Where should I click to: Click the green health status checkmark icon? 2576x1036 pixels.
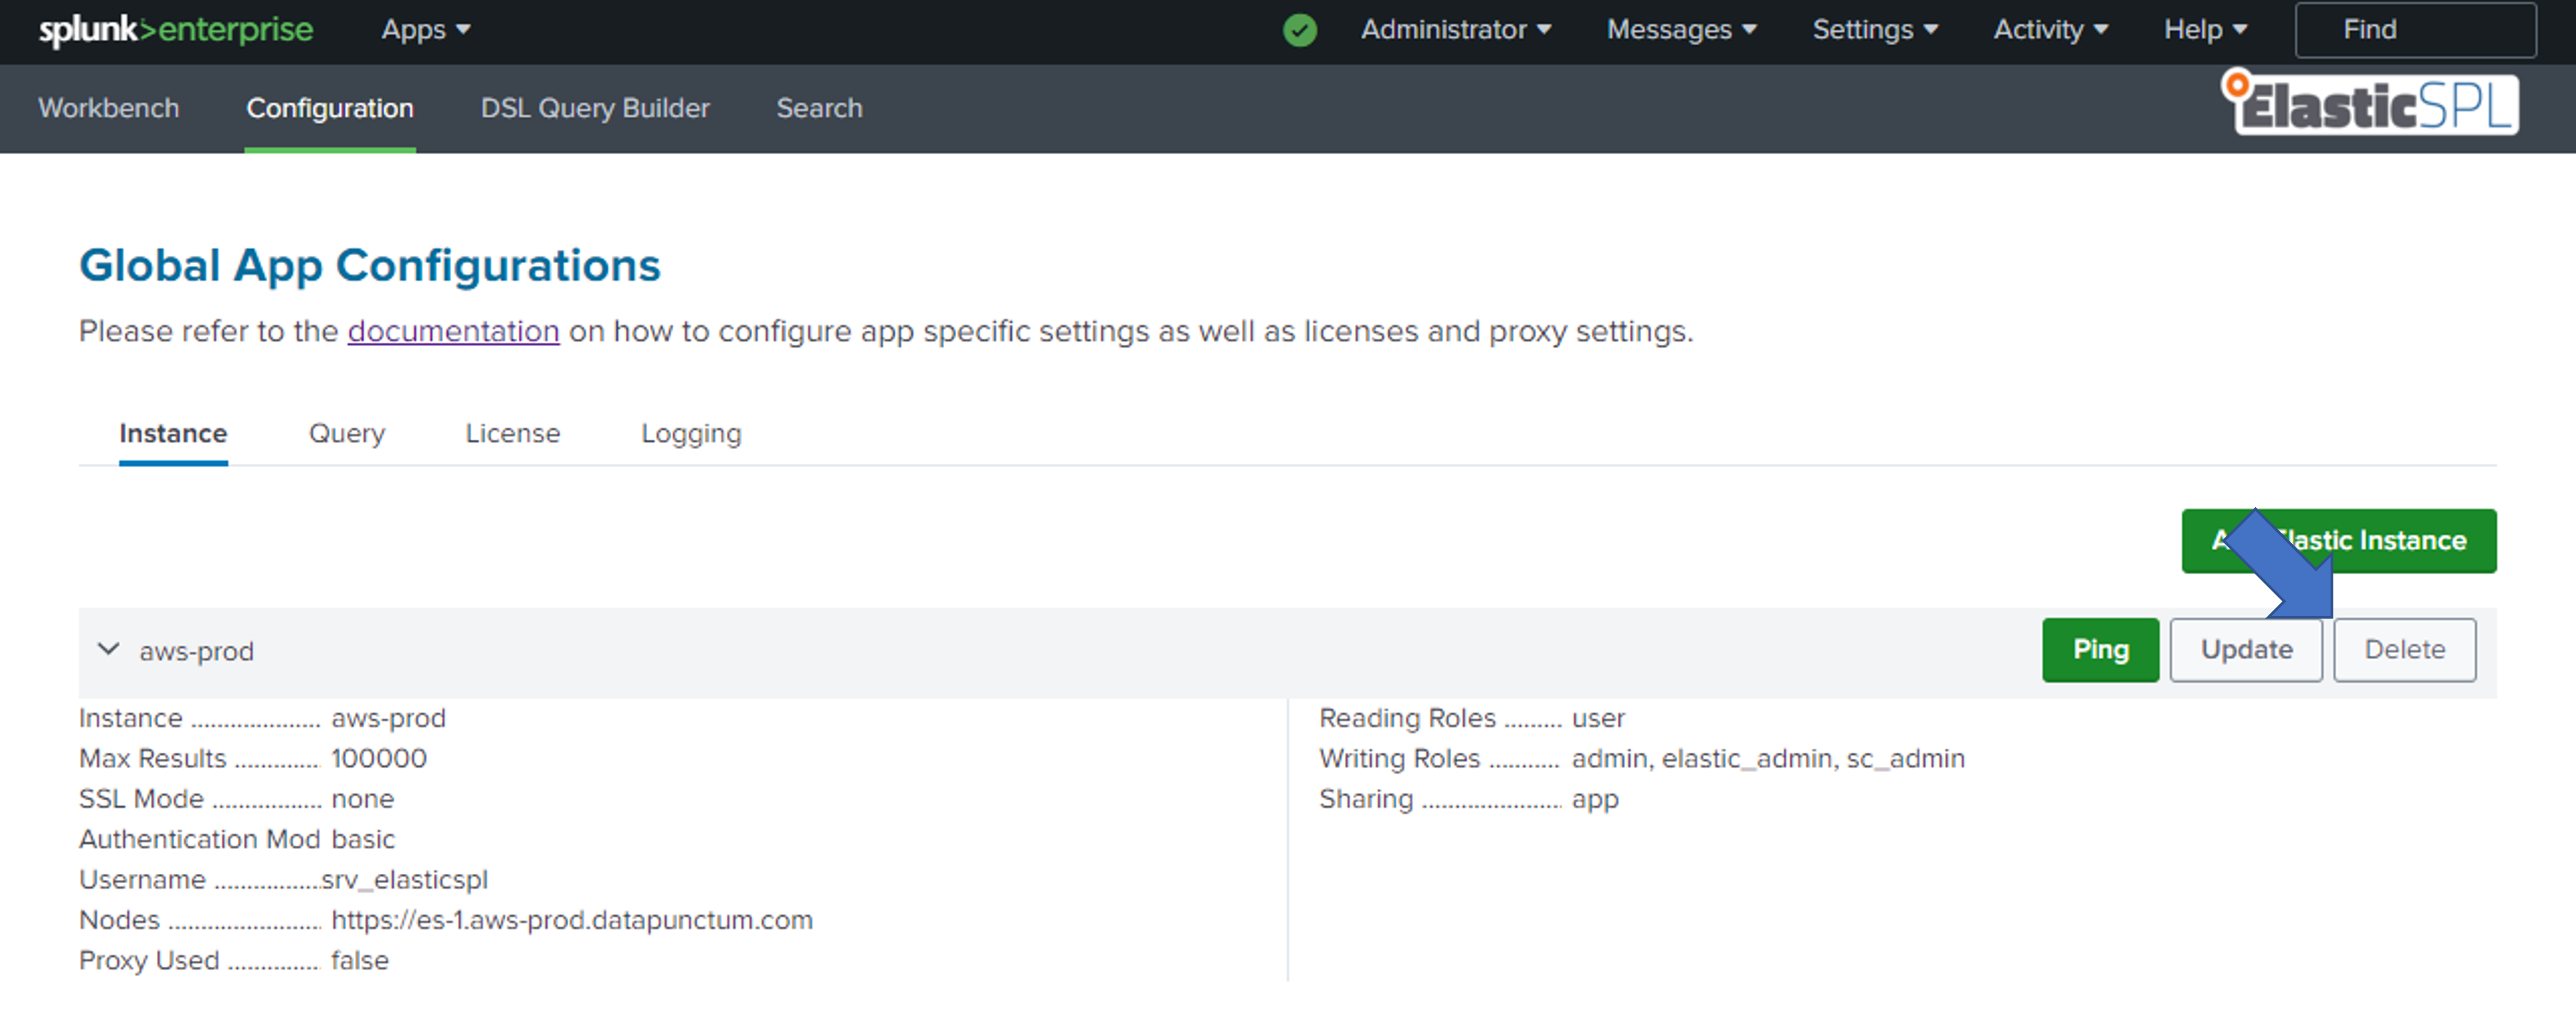[1299, 30]
